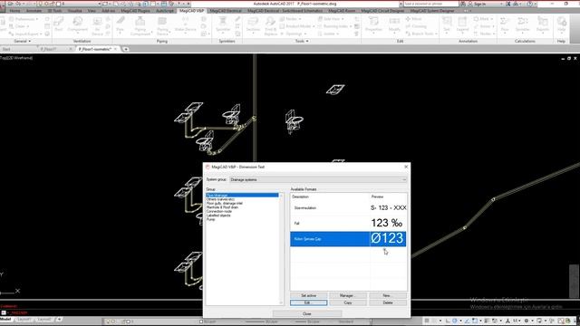Expand the Tools panel dropdown
This screenshot has height=326, width=580.
[302, 41]
